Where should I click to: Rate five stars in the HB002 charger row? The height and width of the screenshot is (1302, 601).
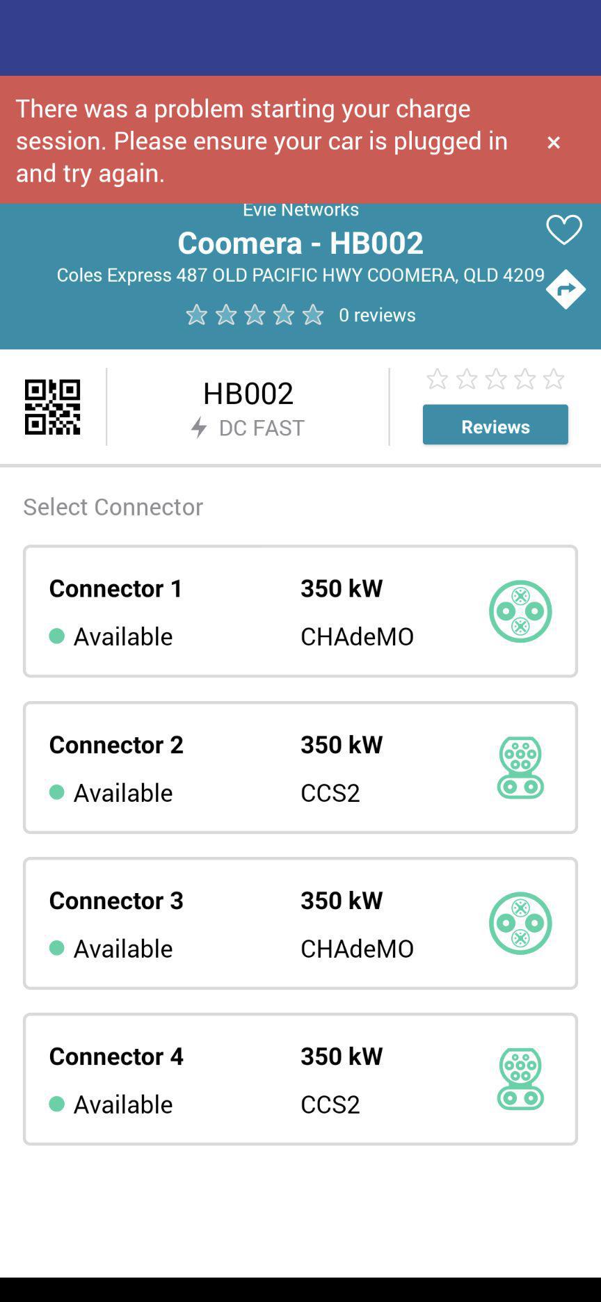tap(554, 379)
